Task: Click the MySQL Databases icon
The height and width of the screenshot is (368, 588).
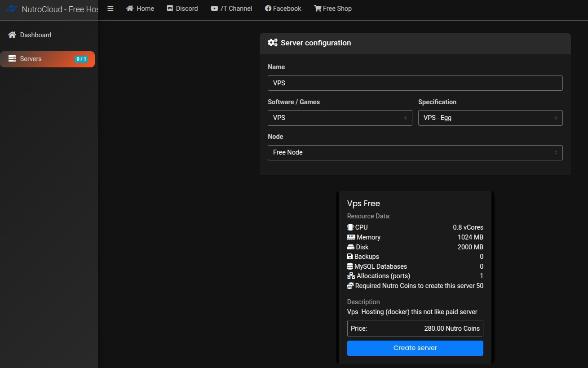Action: tap(350, 266)
